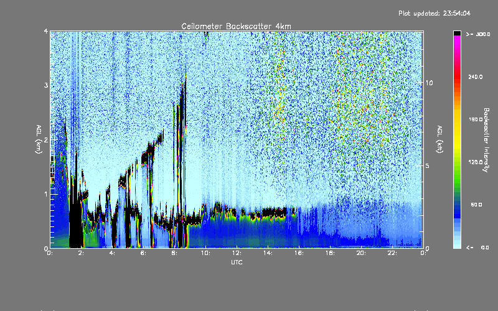Click the 'Plot updated: 23:54:04' timestamp

[x=435, y=13]
